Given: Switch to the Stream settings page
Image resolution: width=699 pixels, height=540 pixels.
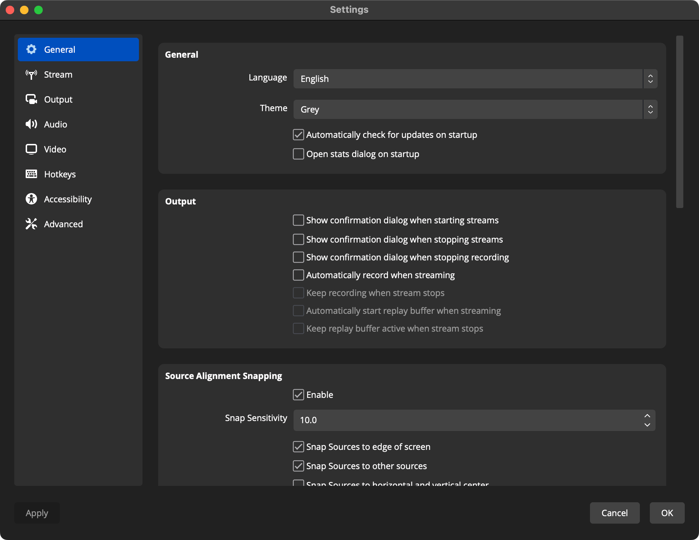Looking at the screenshot, I should pyautogui.click(x=58, y=74).
